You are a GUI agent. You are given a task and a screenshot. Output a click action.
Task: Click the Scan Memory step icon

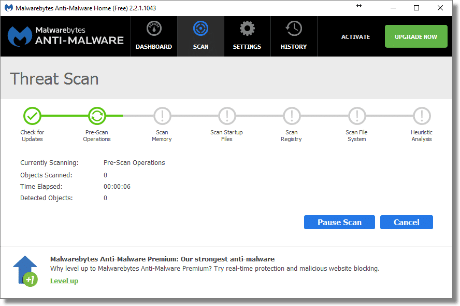(162, 116)
